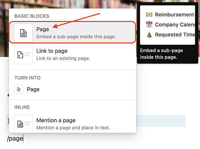Click the calendar emoji beside Company Calendar
Screen dimensions: 200x149
tap(149, 25)
